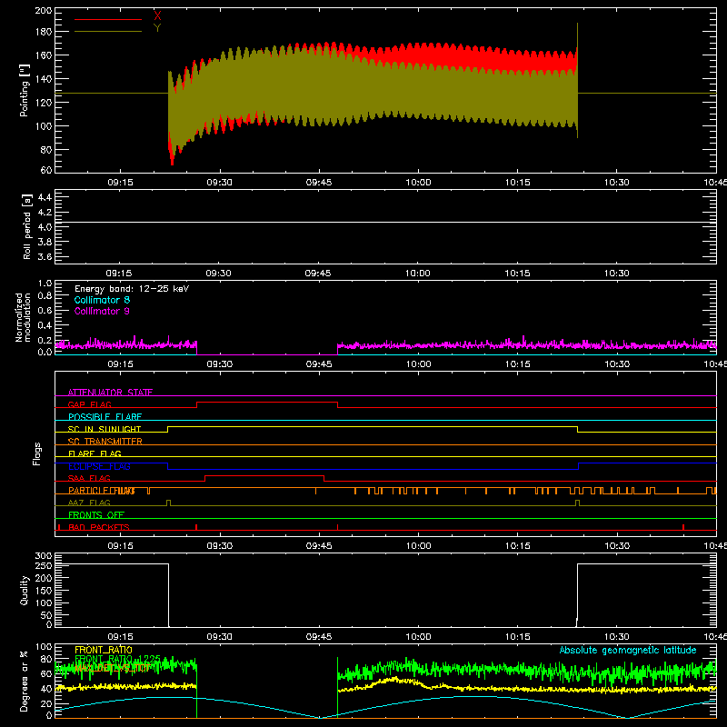Click the GAP_FLAG label
The image size is (727, 727).
(x=89, y=404)
